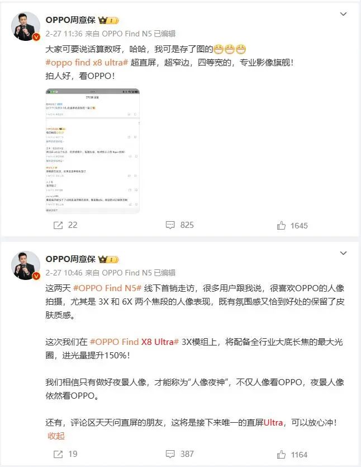The width and height of the screenshot is (361, 467).
Task: Click crown membership badge on first post
Action: [x=109, y=20]
